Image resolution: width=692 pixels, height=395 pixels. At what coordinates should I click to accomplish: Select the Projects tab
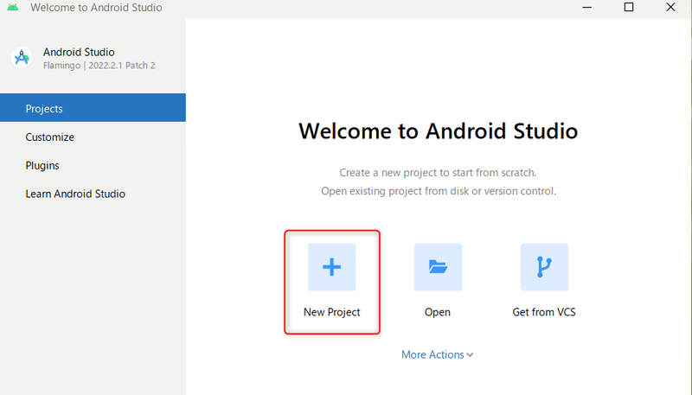pyautogui.click(x=93, y=107)
